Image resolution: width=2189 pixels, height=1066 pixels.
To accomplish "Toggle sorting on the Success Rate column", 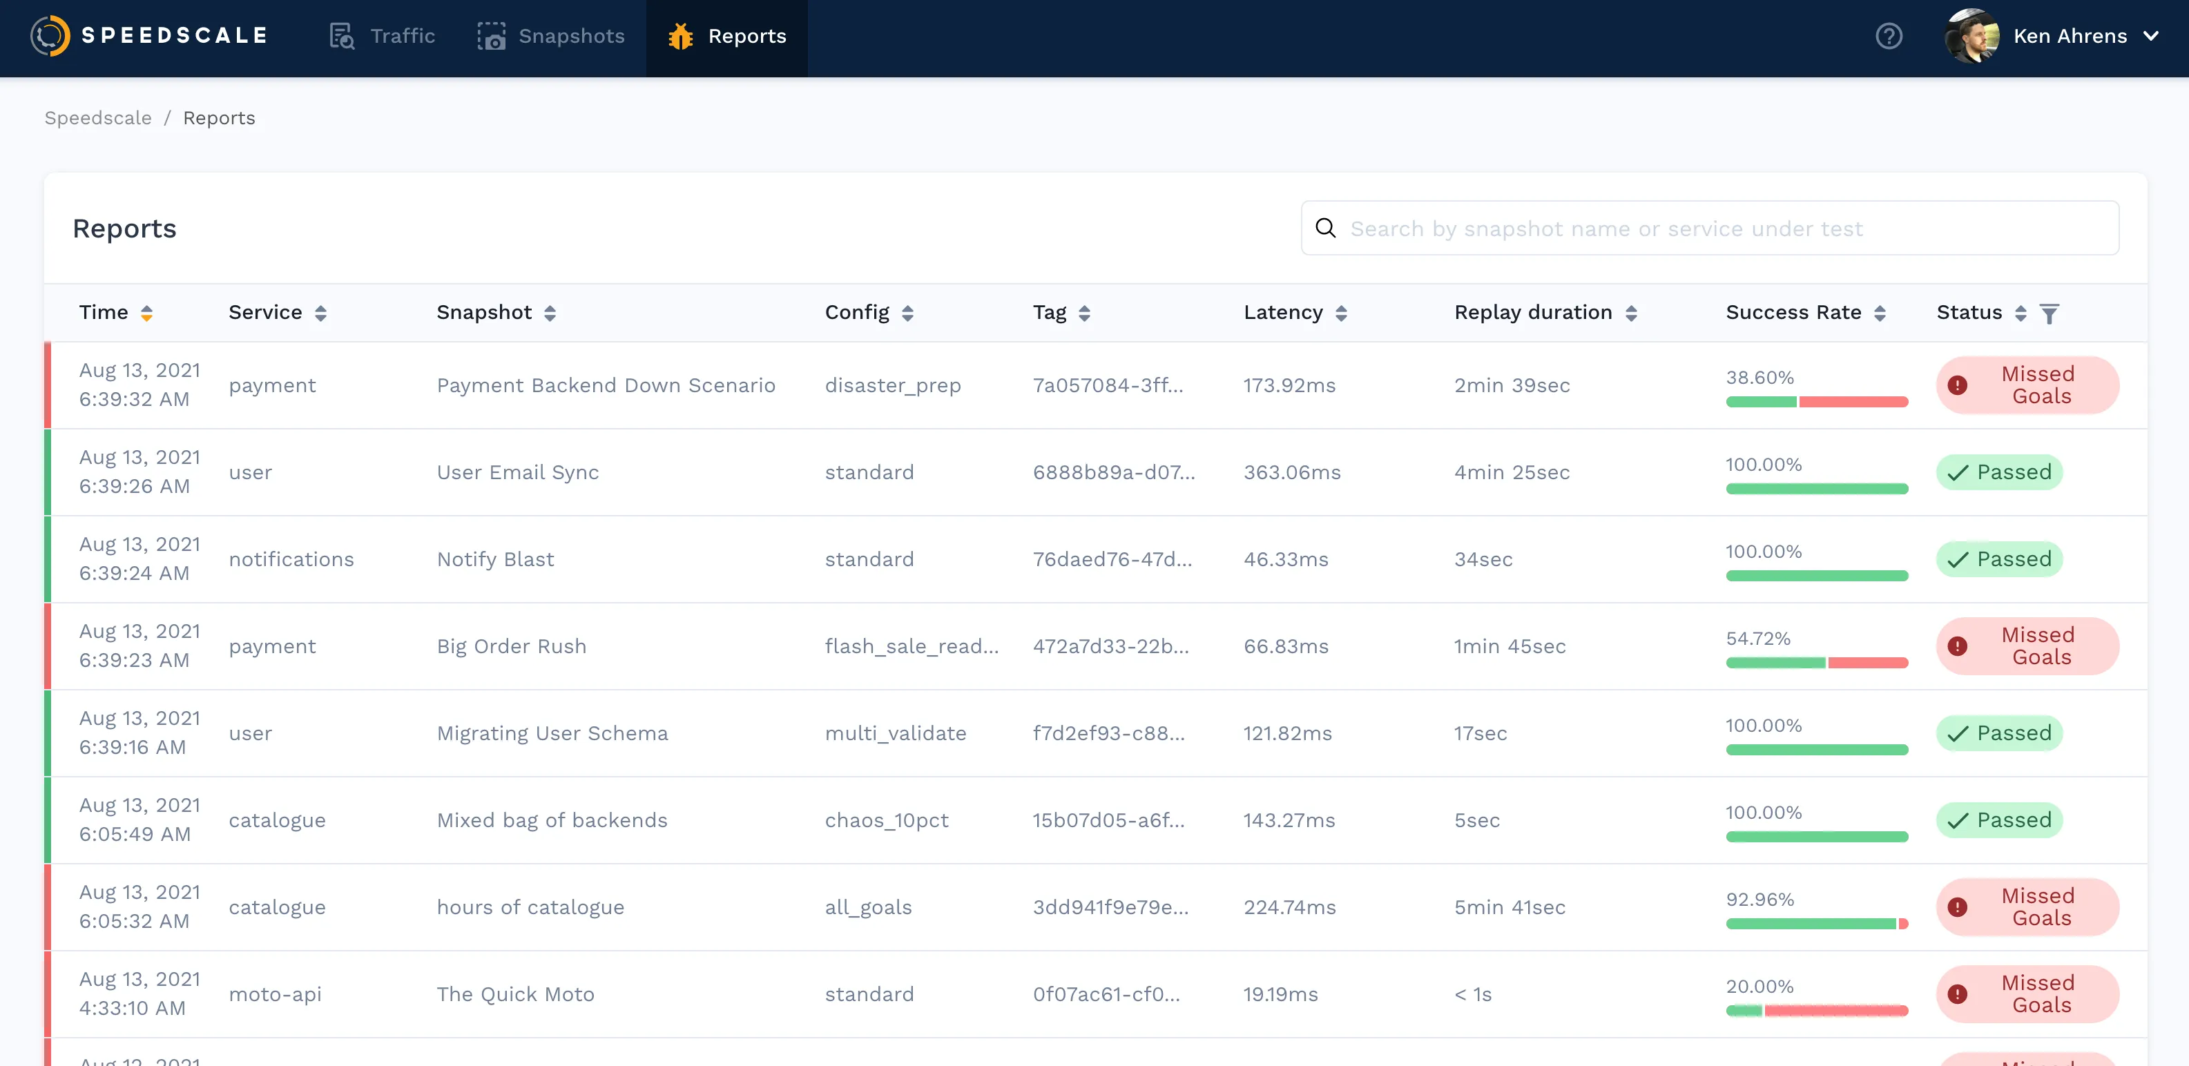I will point(1880,313).
